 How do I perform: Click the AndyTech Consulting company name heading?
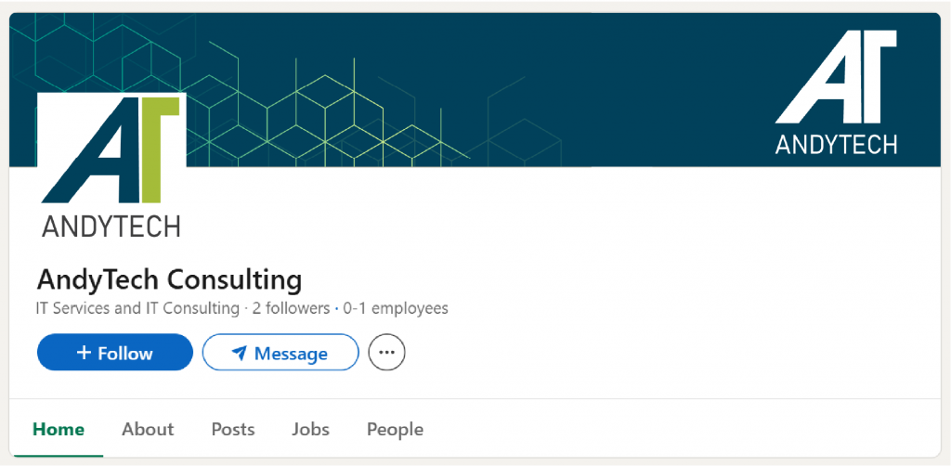pyautogui.click(x=169, y=278)
